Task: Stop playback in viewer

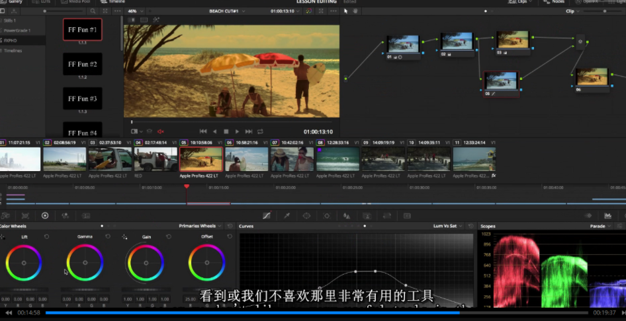Action: coord(226,131)
